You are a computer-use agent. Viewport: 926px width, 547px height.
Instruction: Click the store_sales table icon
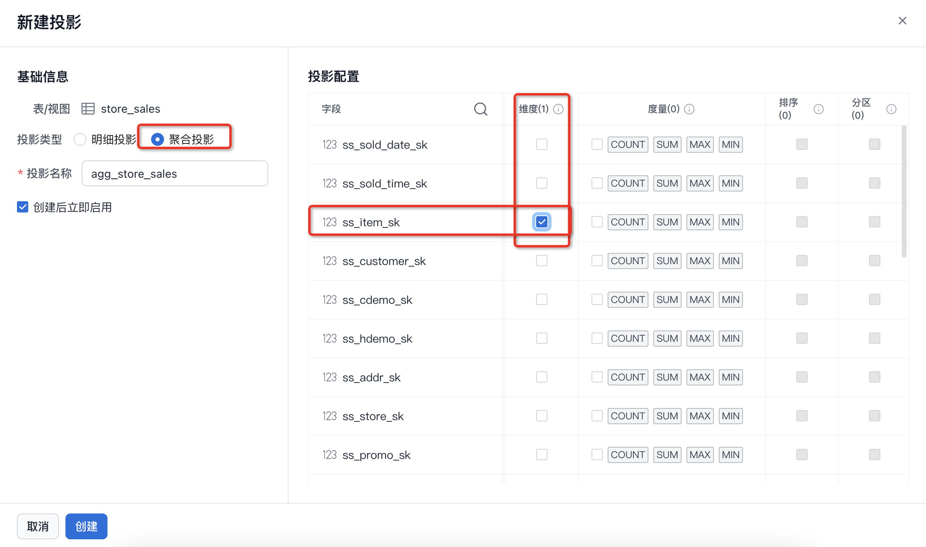point(88,109)
